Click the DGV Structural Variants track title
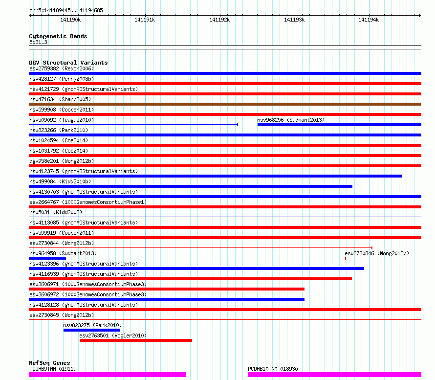Screen dimensions: 435x380 [68, 63]
